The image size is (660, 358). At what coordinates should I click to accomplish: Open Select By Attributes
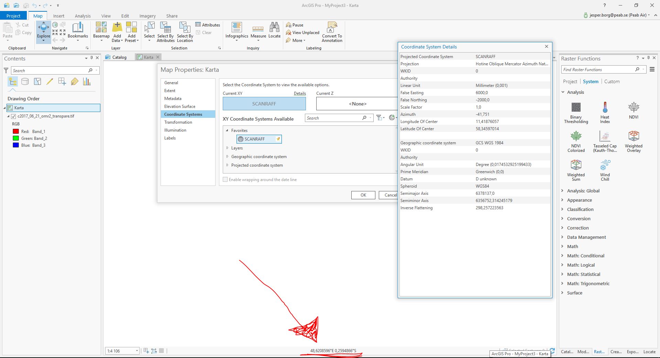click(166, 32)
